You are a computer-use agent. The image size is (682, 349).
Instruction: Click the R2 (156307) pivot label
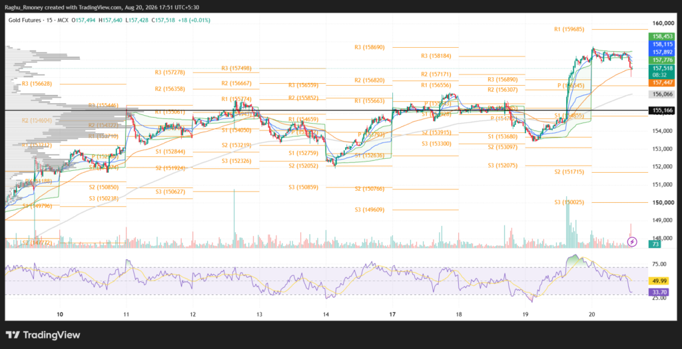(503, 90)
